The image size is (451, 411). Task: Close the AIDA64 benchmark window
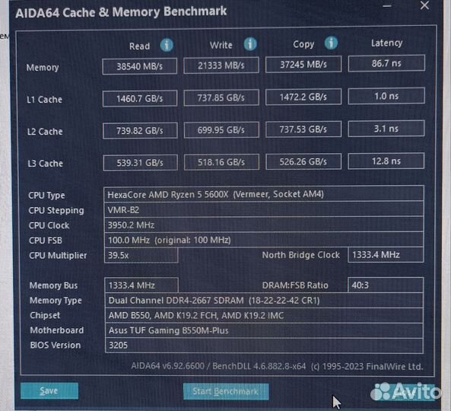point(424,5)
